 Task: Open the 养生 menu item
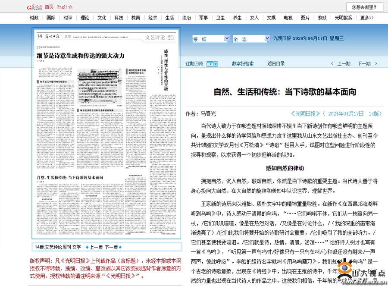pos(237,18)
